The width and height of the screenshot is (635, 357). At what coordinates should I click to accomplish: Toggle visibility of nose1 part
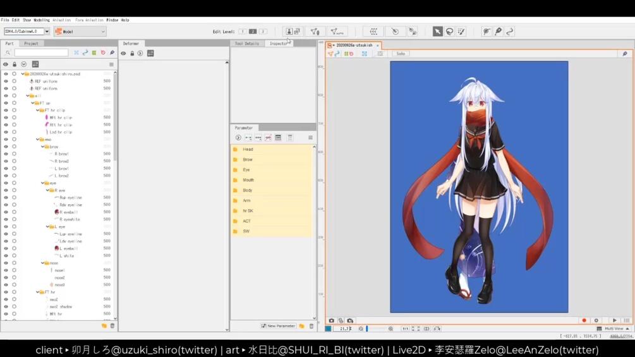pos(6,270)
